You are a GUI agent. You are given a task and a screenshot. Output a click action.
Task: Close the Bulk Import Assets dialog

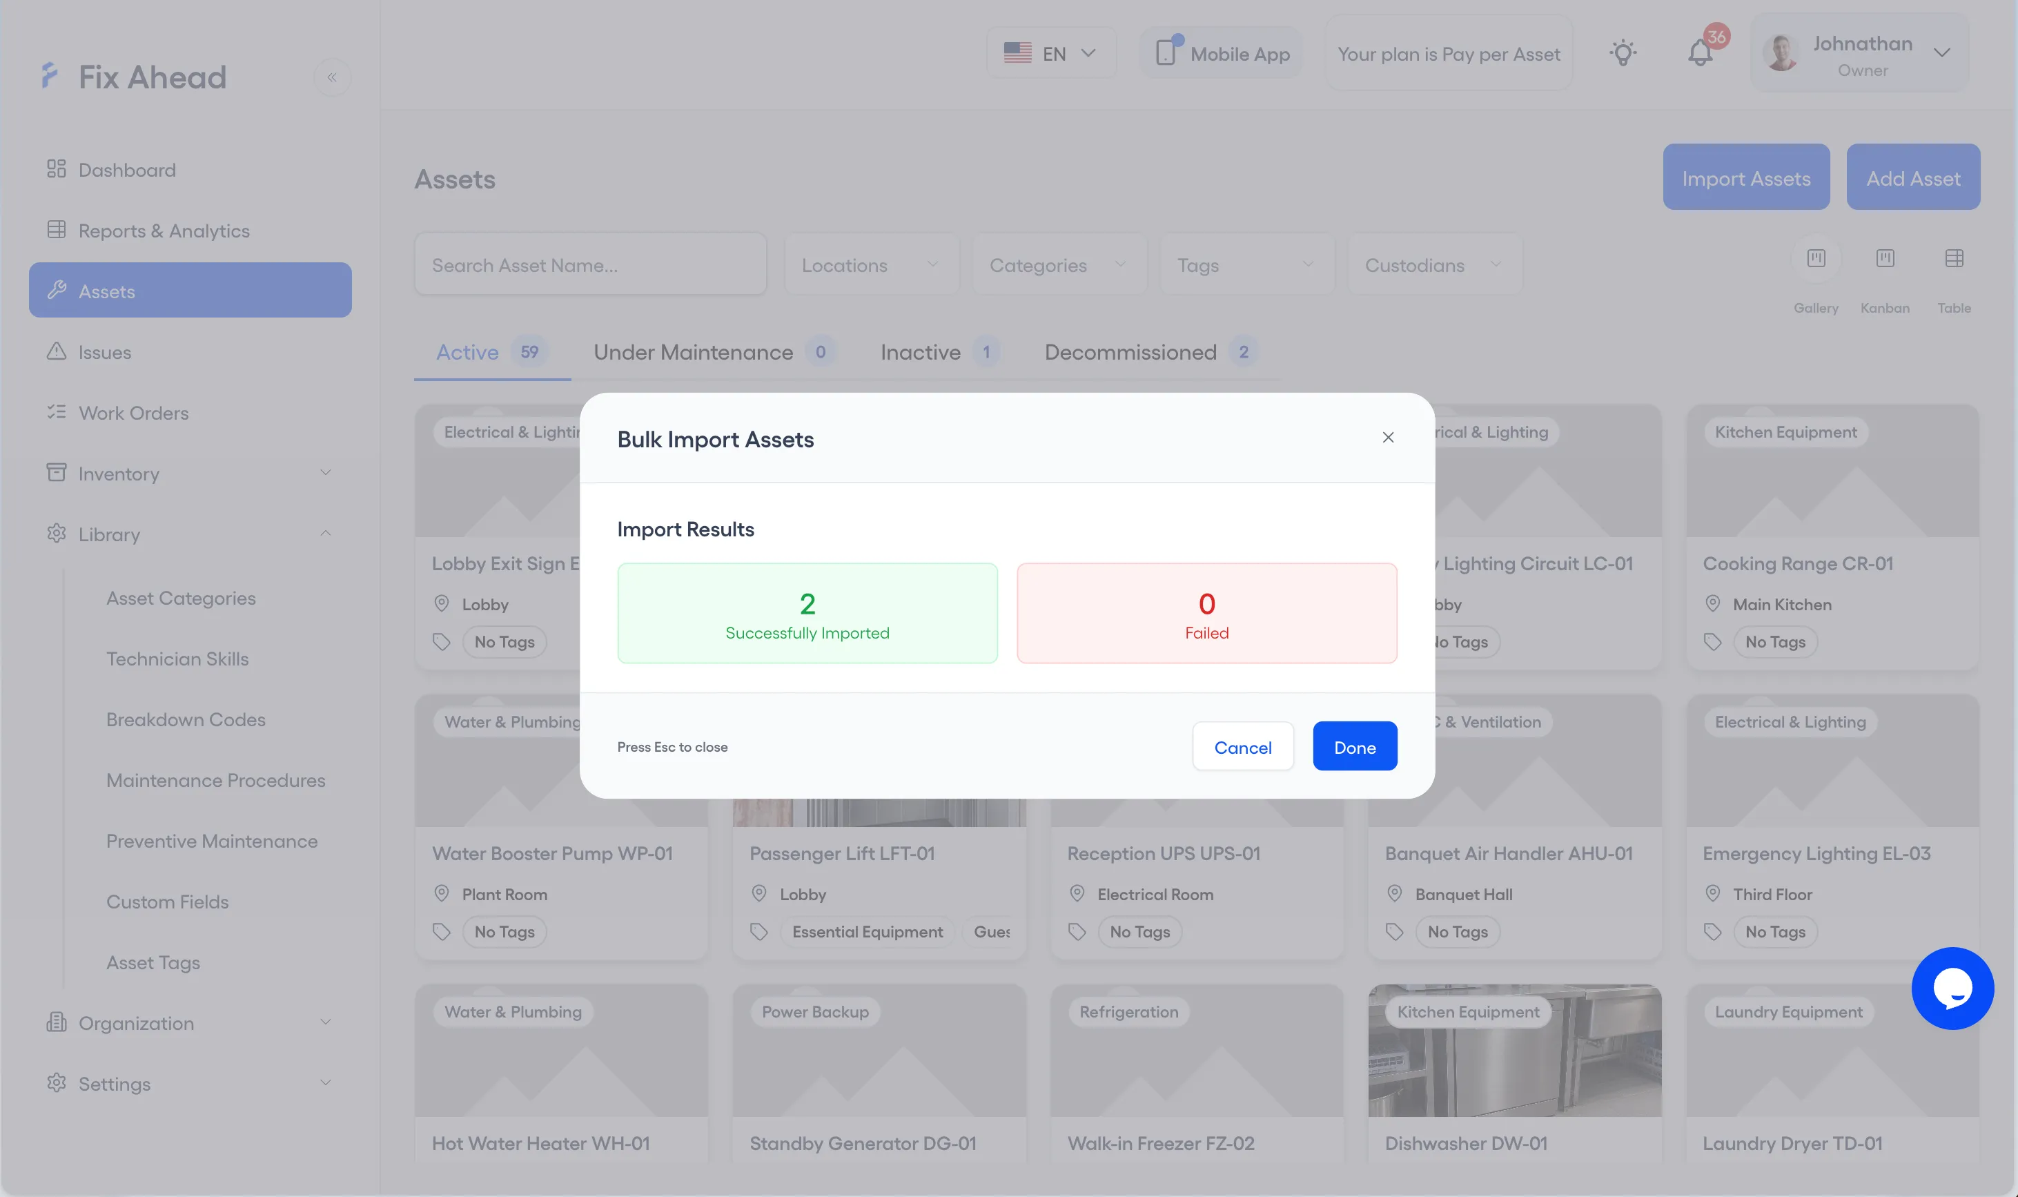(1387, 437)
